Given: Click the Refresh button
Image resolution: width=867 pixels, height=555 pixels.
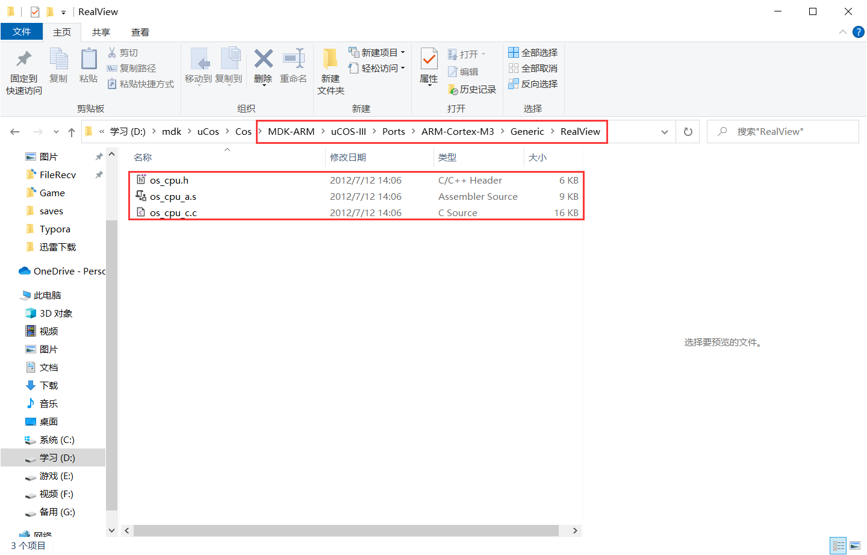Looking at the screenshot, I should point(688,132).
